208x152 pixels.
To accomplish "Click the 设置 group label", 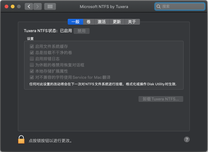I will (30, 39).
